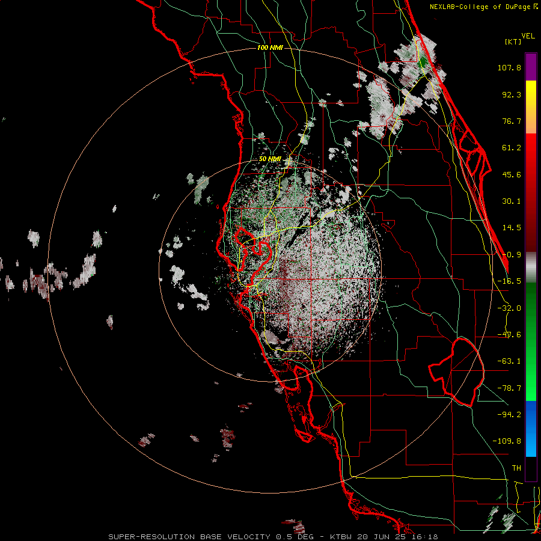The image size is (541, 541).
Task: Click the -94.2 velocity scale value
Action: tap(509, 415)
